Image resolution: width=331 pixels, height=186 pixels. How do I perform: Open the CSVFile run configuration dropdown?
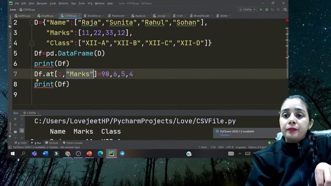tap(247, 9)
